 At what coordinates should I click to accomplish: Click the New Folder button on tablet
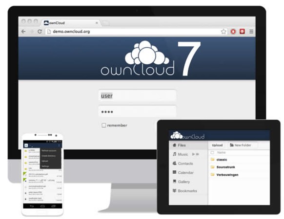pos(243,145)
